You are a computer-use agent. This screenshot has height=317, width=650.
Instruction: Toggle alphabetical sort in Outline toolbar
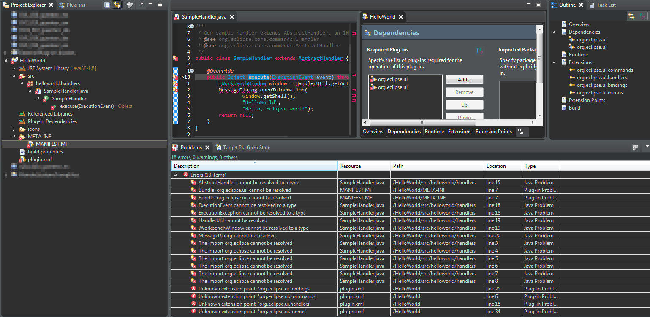[642, 16]
